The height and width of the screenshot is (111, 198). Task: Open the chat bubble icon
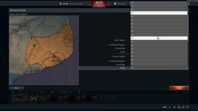click(x=183, y=107)
